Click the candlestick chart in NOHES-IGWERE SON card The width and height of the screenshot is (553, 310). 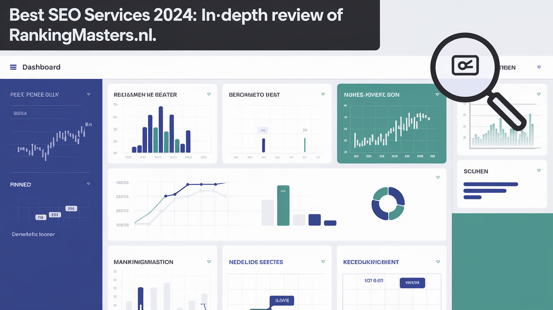click(392, 131)
